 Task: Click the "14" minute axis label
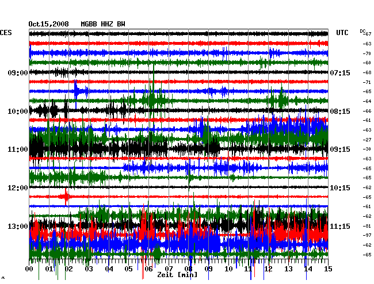coord(308,269)
